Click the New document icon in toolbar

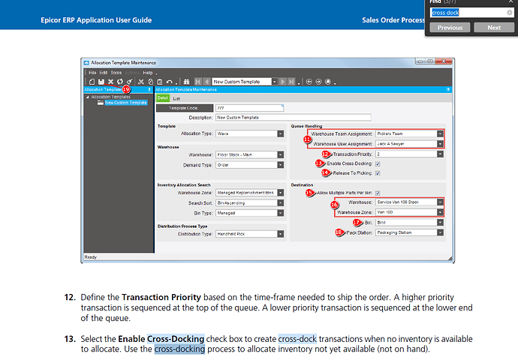(x=92, y=82)
